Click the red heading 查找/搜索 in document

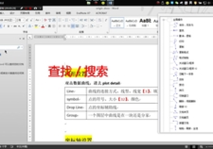coord(78,71)
